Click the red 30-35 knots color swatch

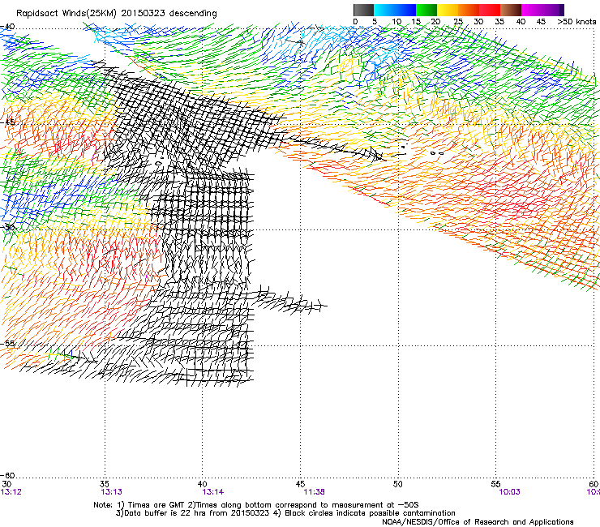pyautogui.click(x=490, y=10)
